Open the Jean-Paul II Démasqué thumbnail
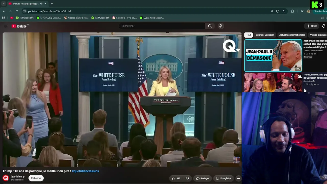 tap(273, 55)
